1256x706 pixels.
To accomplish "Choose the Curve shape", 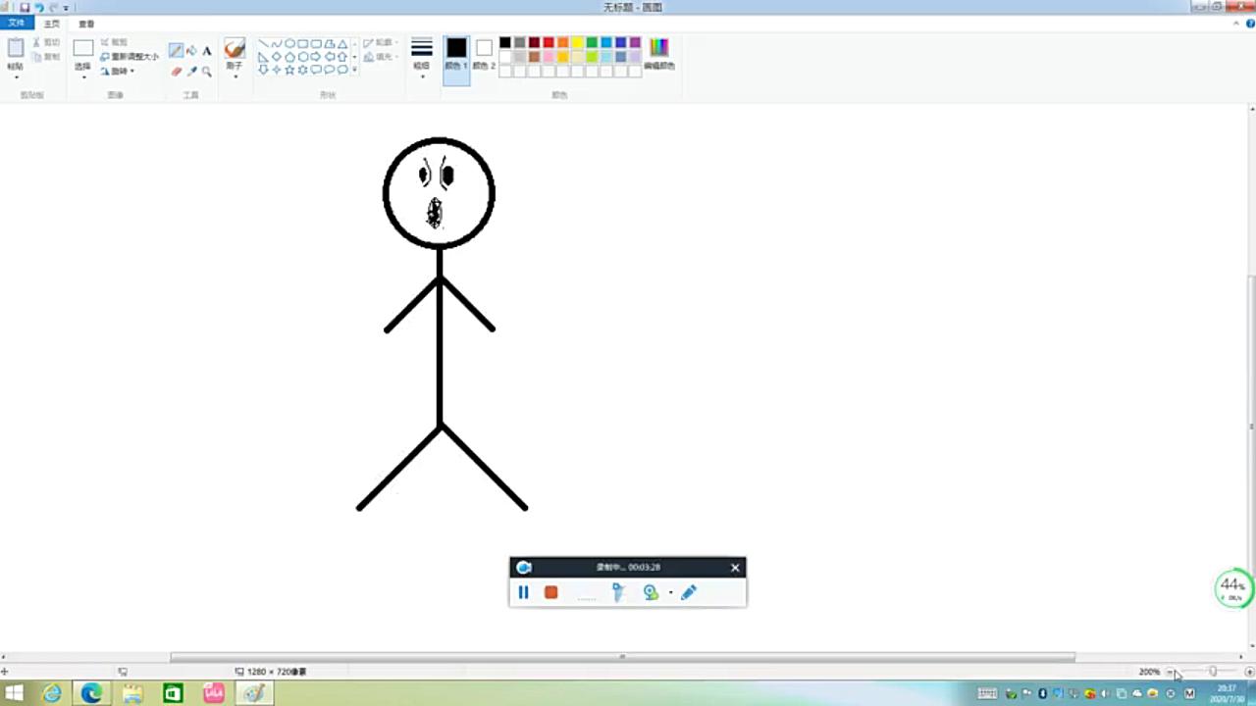I will [x=277, y=44].
